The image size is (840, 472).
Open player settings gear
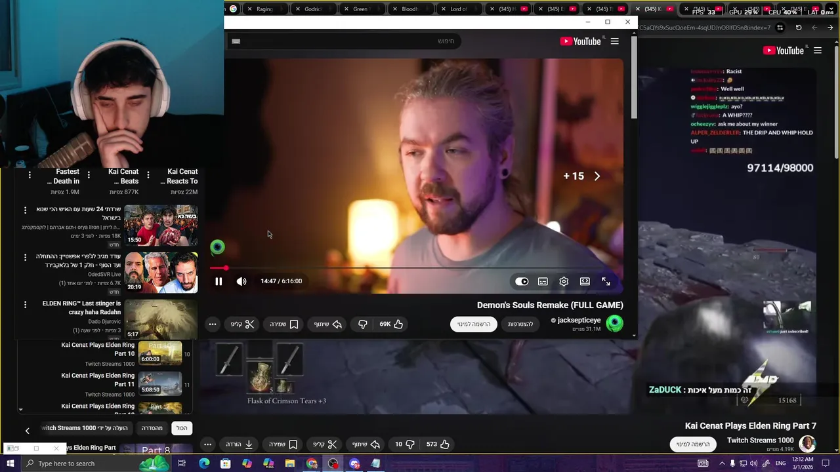point(564,281)
